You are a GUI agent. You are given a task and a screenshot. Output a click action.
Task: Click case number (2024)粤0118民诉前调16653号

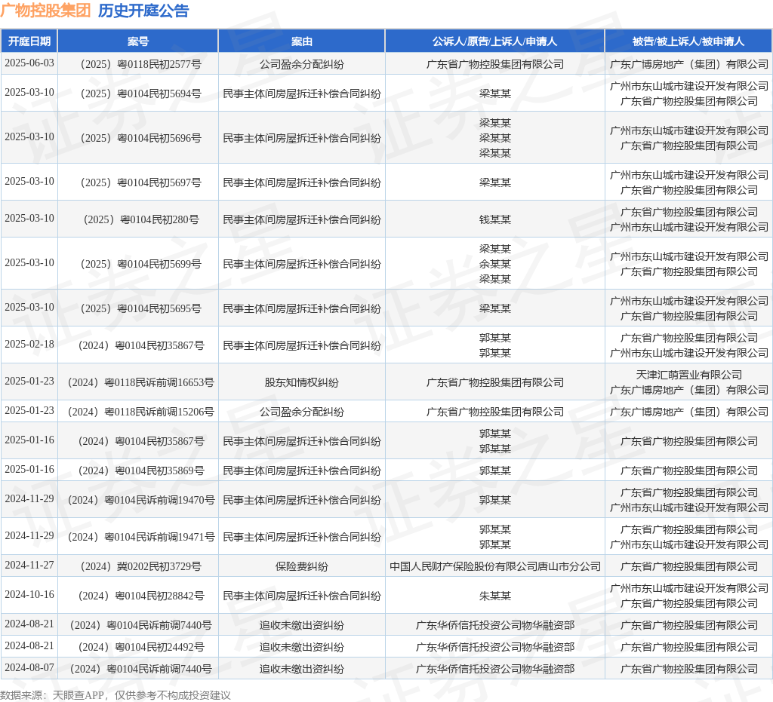click(x=141, y=382)
